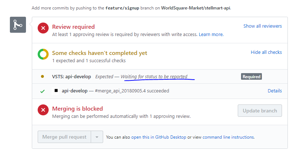
Task: Open the merge method dropdown arrow
Action: point(97,137)
